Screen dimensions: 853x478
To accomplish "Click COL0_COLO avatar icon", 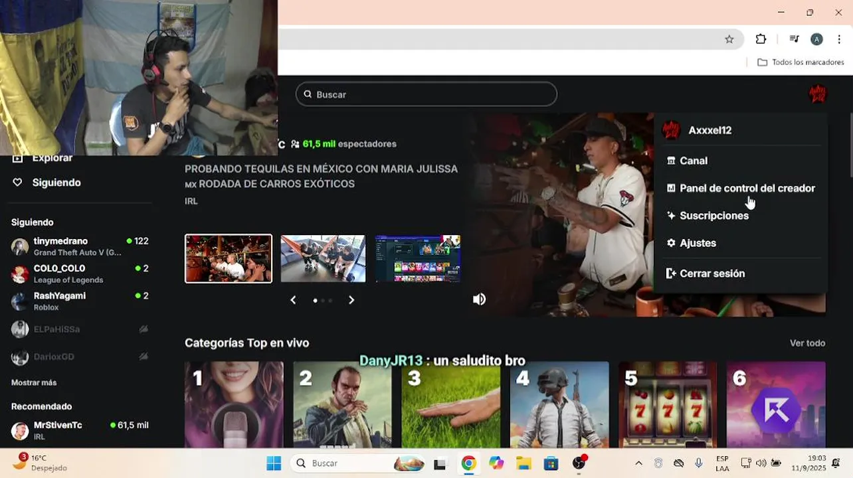I will click(20, 274).
